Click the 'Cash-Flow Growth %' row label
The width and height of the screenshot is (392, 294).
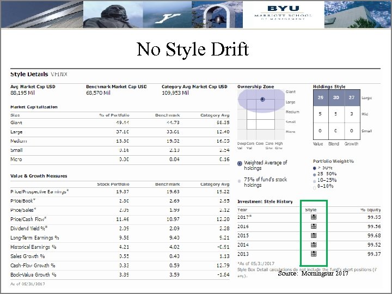pos(33,266)
